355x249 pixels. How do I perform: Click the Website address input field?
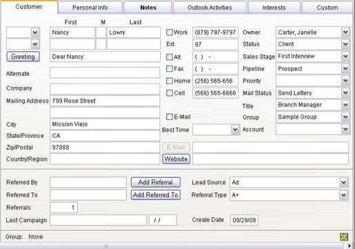[x=270, y=159]
